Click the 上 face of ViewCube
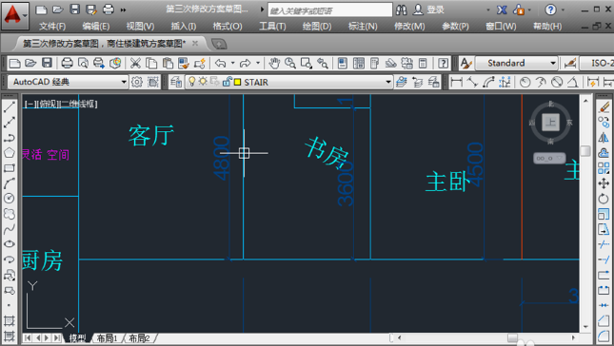The height and width of the screenshot is (346, 614). tap(550, 123)
